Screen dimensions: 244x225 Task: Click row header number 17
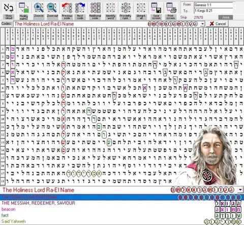click(3, 173)
